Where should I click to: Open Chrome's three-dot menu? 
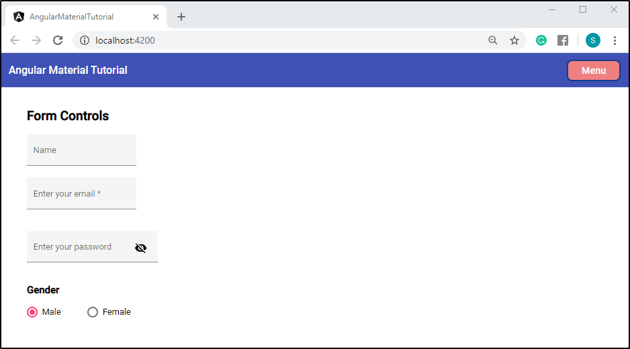click(615, 40)
